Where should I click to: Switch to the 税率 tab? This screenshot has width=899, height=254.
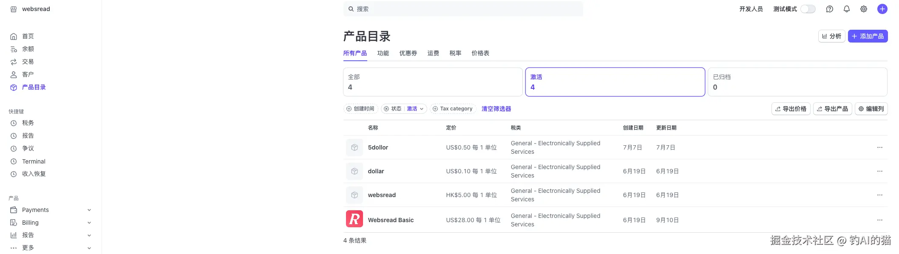click(455, 53)
